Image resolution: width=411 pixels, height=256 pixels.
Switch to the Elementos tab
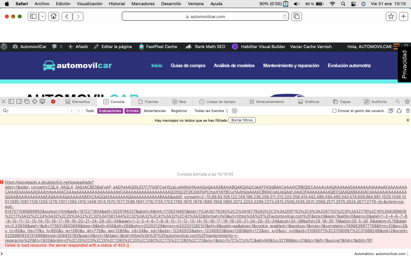(78, 101)
